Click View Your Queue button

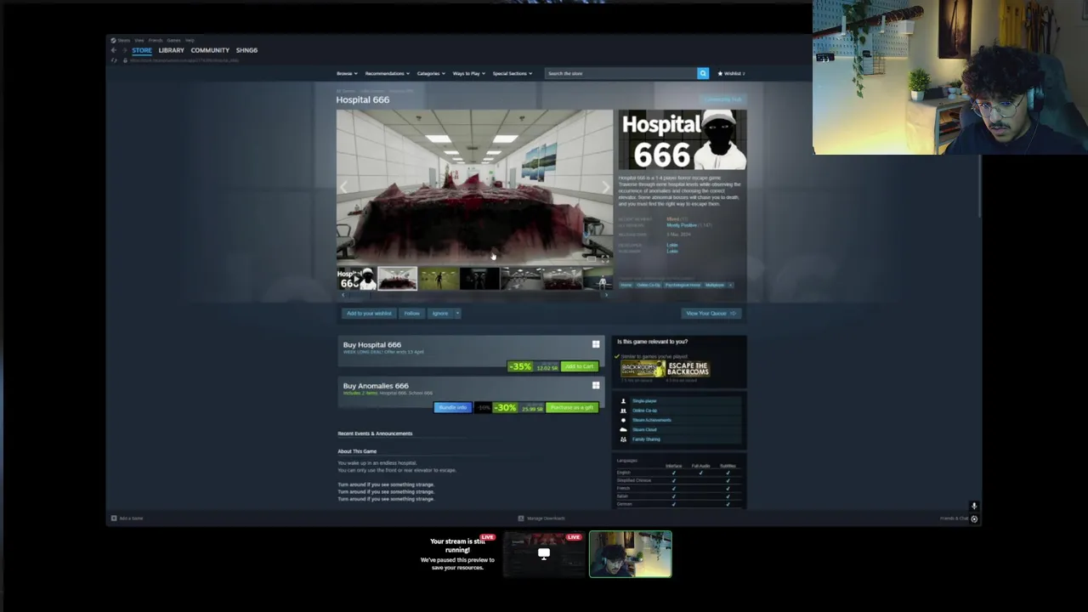(x=711, y=313)
